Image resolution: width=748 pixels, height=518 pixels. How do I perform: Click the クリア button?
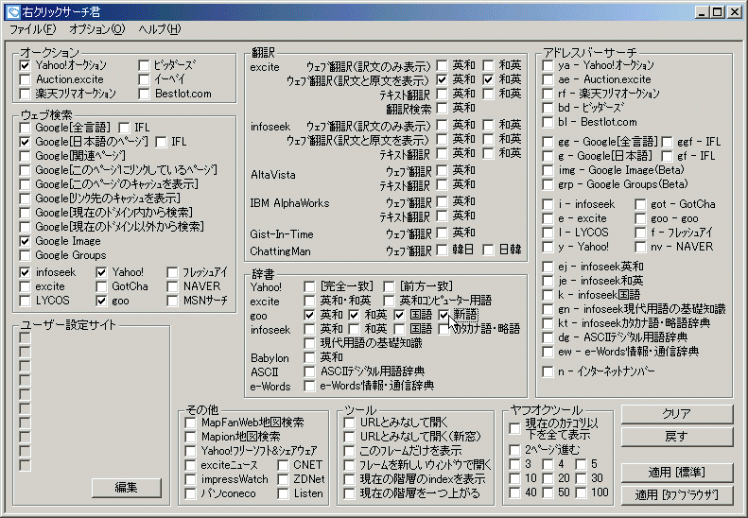coord(677,414)
